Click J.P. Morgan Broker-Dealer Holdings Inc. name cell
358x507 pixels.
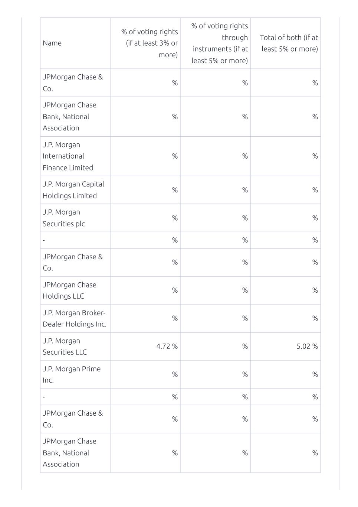(75, 318)
